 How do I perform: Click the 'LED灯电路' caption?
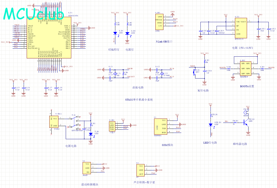(210, 143)
